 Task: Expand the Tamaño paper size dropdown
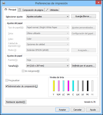(48, 66)
